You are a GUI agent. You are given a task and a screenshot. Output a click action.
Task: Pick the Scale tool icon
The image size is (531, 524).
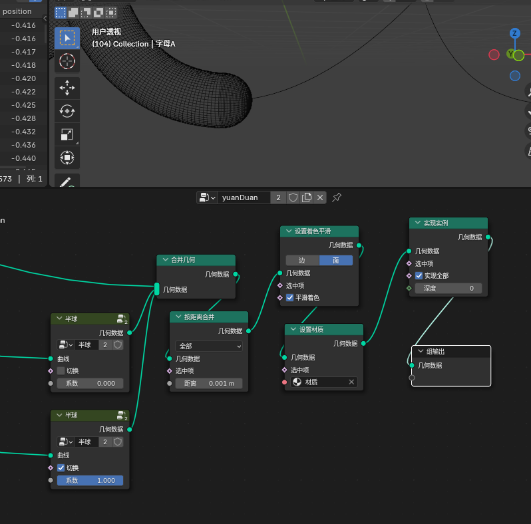[x=67, y=134]
